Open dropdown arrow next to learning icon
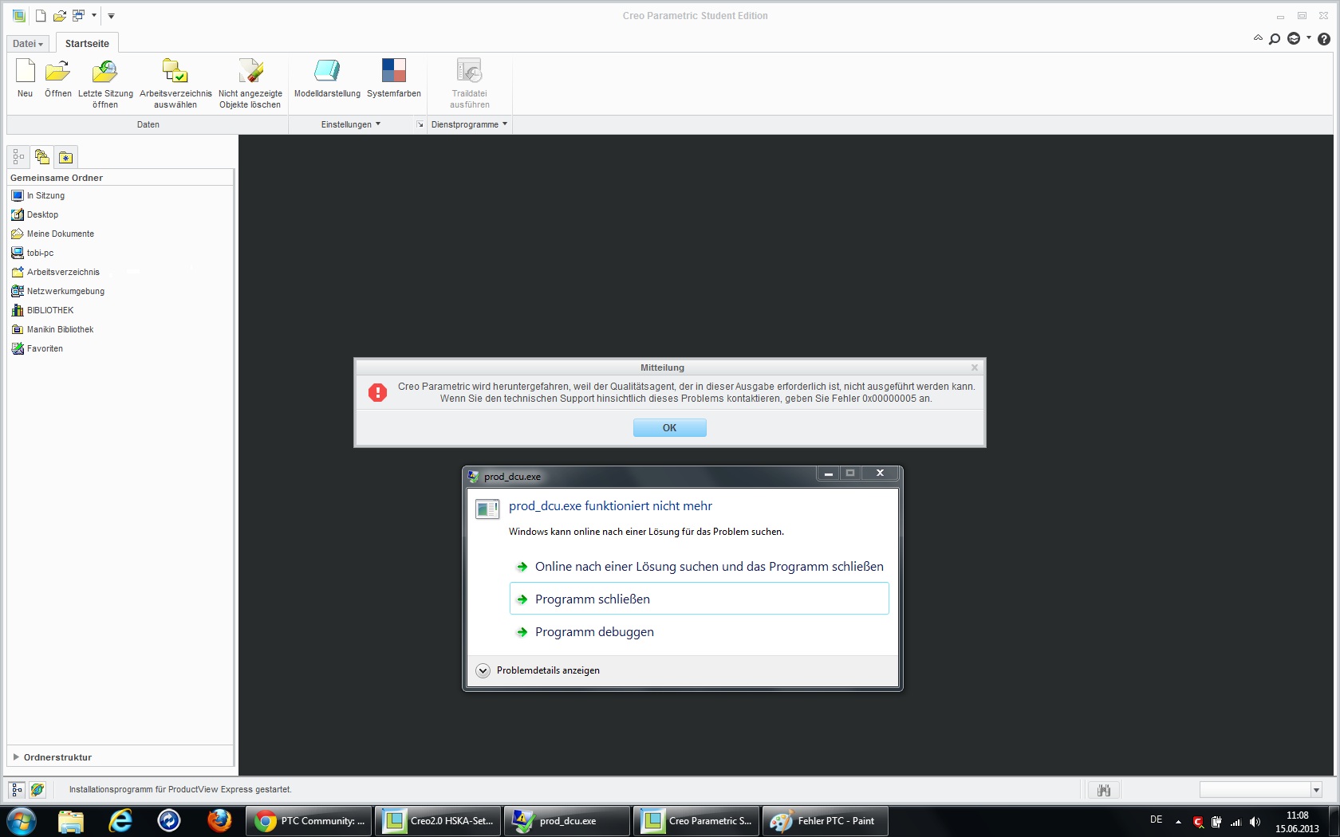 1309,37
